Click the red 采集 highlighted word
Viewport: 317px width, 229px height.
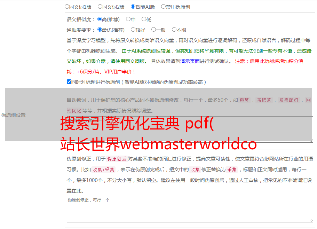(x=232, y=169)
